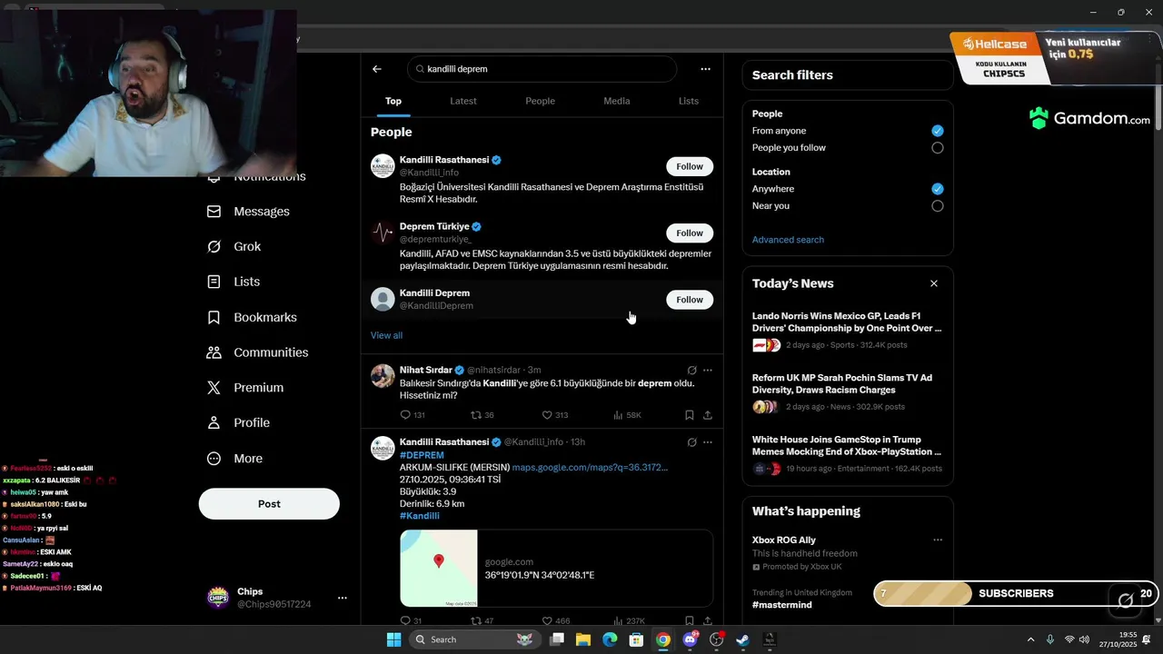Open the maps.google.com link in tweet
Screen dimensions: 1163x654
coord(590,468)
